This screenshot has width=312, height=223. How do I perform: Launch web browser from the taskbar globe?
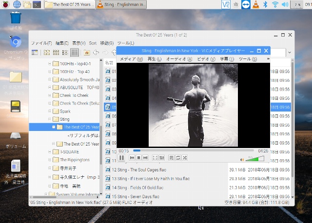pos(17,4)
